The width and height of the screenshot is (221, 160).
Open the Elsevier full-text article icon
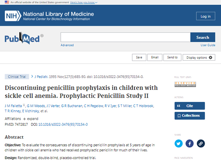click(185, 84)
